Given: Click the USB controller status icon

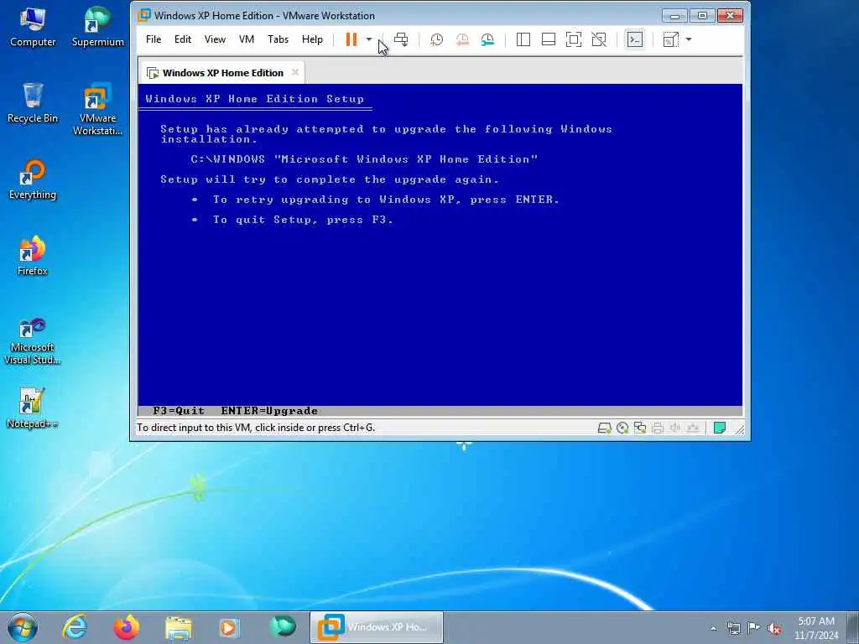Looking at the screenshot, I should [x=693, y=428].
